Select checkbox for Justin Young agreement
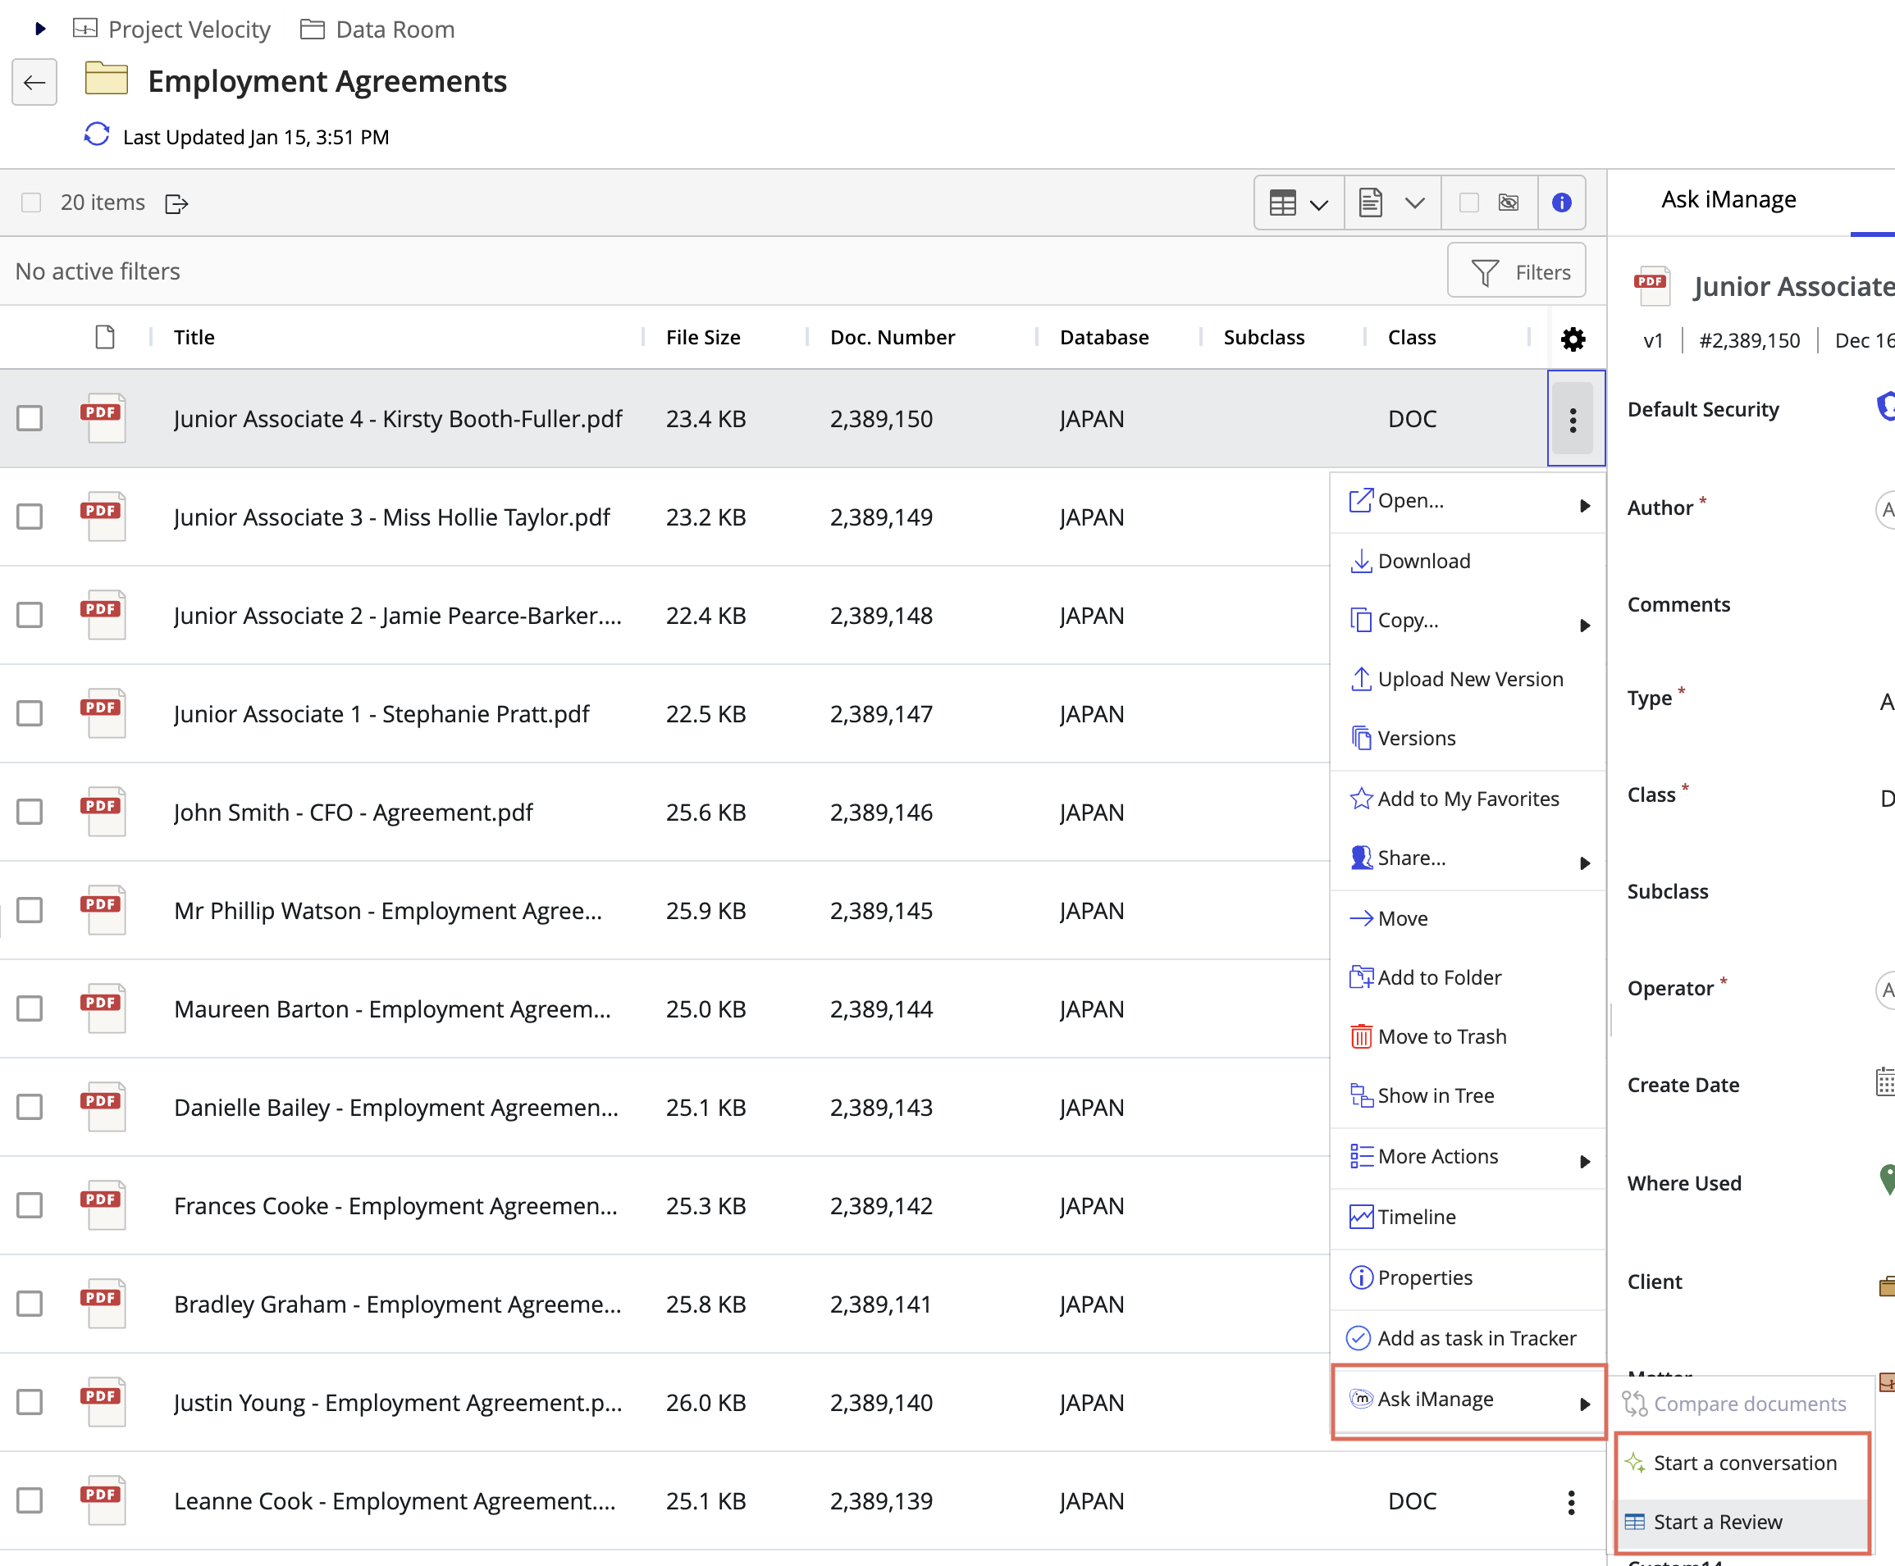This screenshot has width=1895, height=1566. pos(30,1403)
